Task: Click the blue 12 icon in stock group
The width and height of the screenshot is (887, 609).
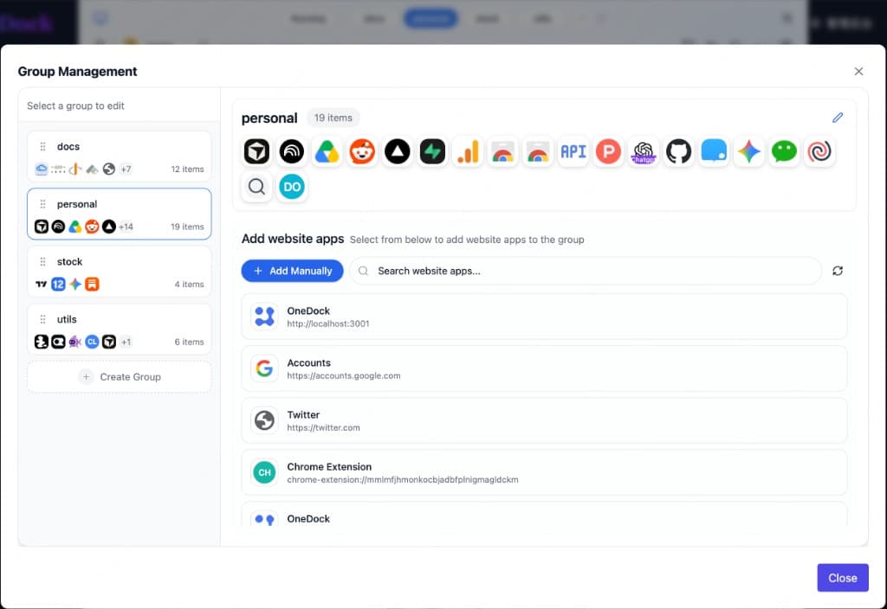Action: pyautogui.click(x=58, y=284)
